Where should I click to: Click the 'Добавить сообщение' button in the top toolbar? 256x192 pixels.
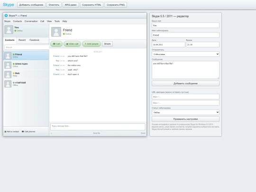point(31,5)
